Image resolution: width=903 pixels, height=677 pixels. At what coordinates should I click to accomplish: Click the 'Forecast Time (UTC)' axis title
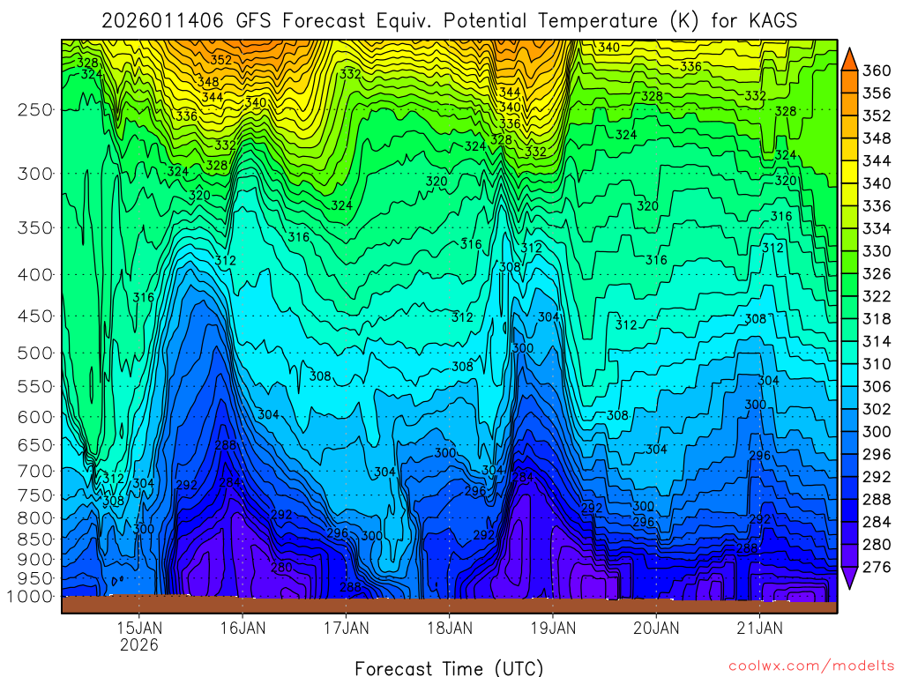coord(449,668)
